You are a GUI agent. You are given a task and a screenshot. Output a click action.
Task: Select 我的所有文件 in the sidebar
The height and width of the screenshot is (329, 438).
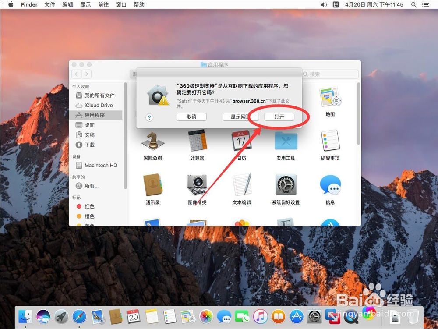(x=95, y=95)
